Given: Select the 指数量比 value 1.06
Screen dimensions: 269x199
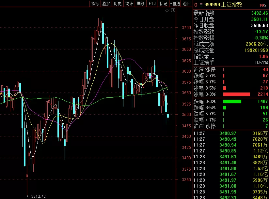Looking at the screenshot, I should coord(263,56).
